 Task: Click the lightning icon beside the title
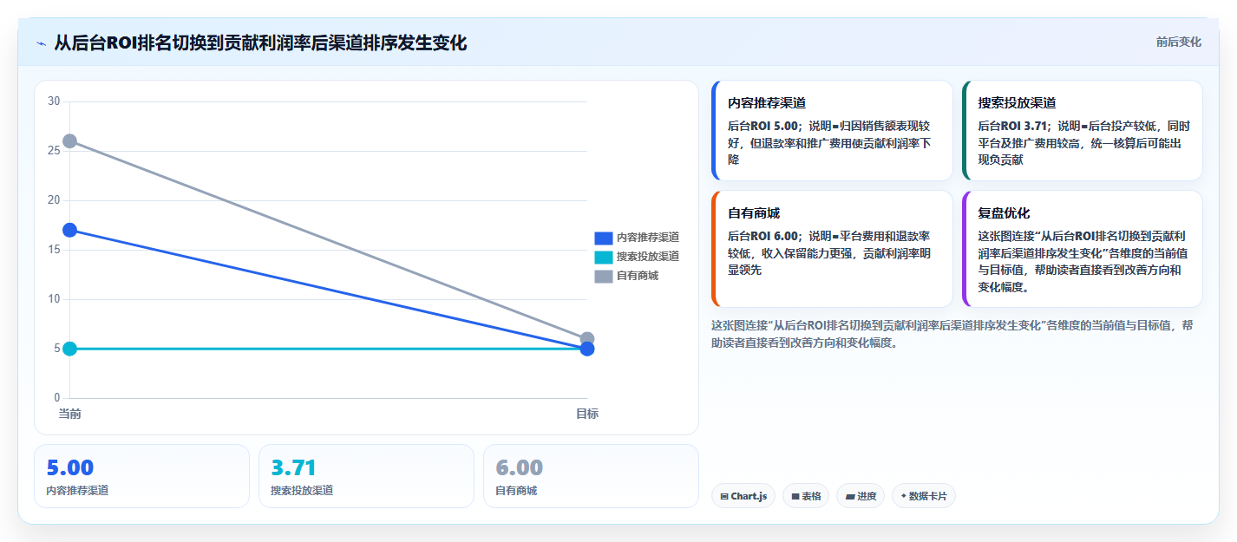(41, 43)
